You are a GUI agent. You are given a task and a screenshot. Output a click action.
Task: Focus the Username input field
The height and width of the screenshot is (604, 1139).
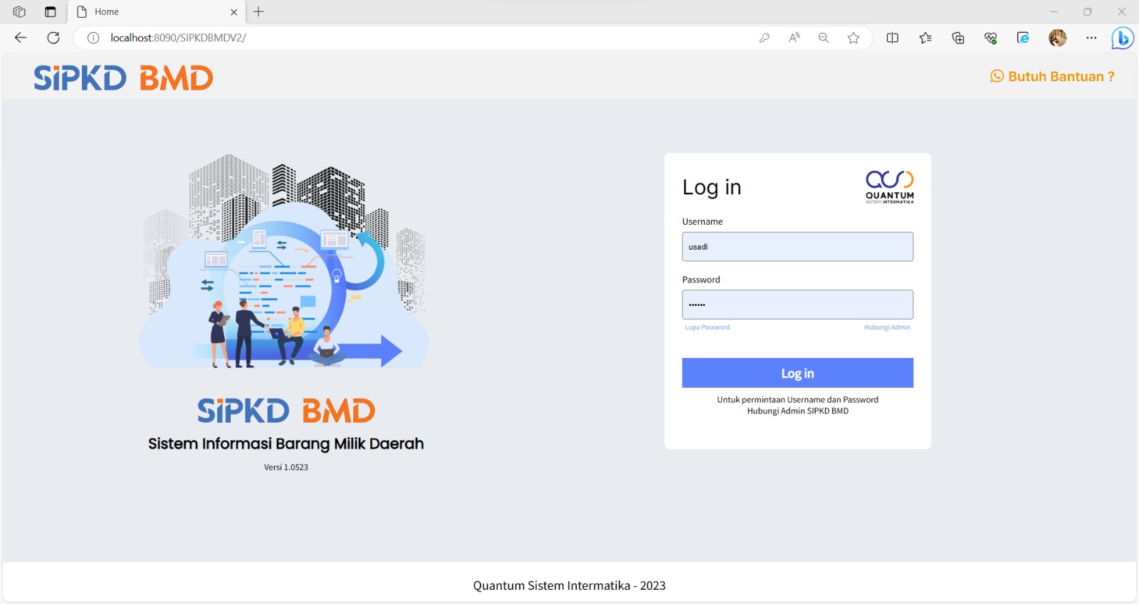pyautogui.click(x=797, y=247)
